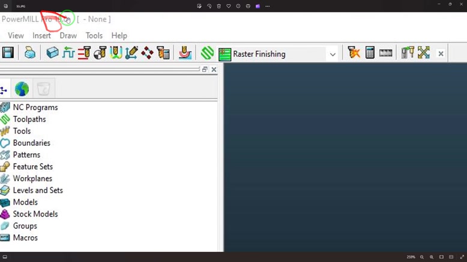The width and height of the screenshot is (467, 262).
Task: Click the recycle bin tab icon
Action: 43,89
